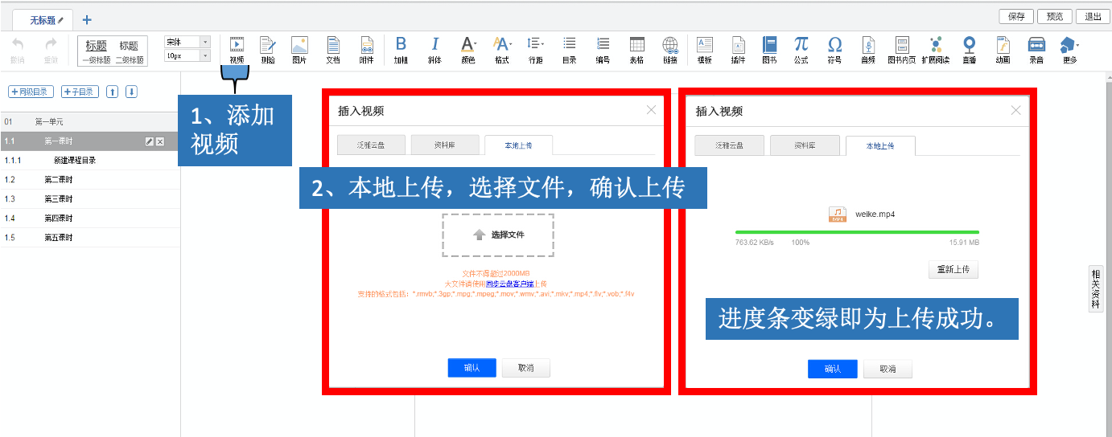Click the 编号 numbering icon
The image size is (1112, 437).
[x=602, y=44]
